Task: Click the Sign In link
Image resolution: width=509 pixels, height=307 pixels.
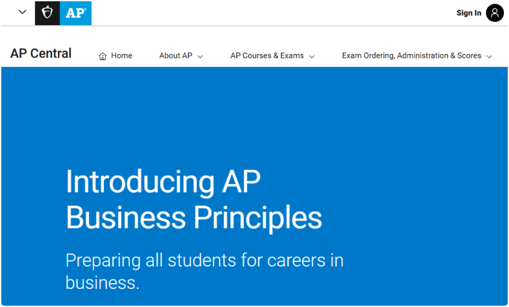Action: point(469,13)
